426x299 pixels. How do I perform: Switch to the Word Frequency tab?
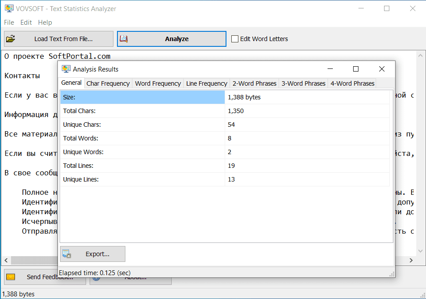point(158,83)
